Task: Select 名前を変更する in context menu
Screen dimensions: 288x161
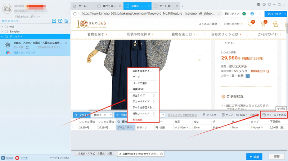Action: 143,71
